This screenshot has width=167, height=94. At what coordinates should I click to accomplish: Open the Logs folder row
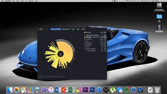(95, 41)
